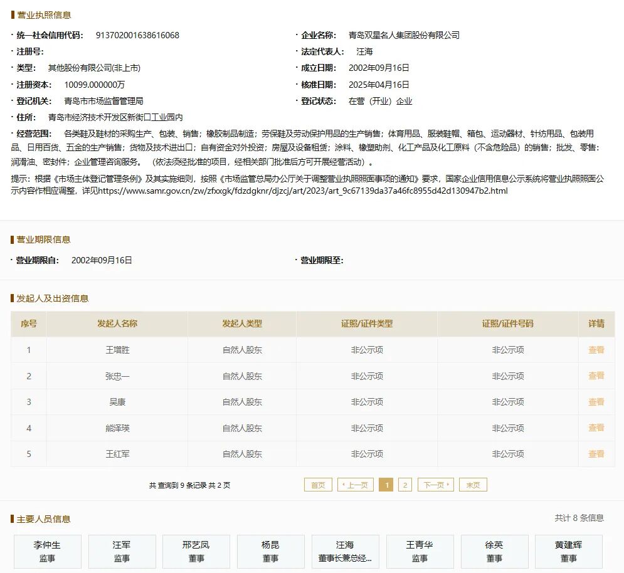Viewport: 624px width, 573px height.
Task: Click 营业期限信息 section heading
Action: coord(43,239)
